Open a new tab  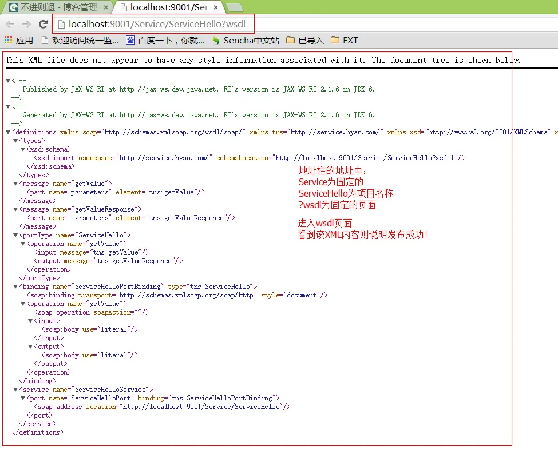[x=235, y=7]
